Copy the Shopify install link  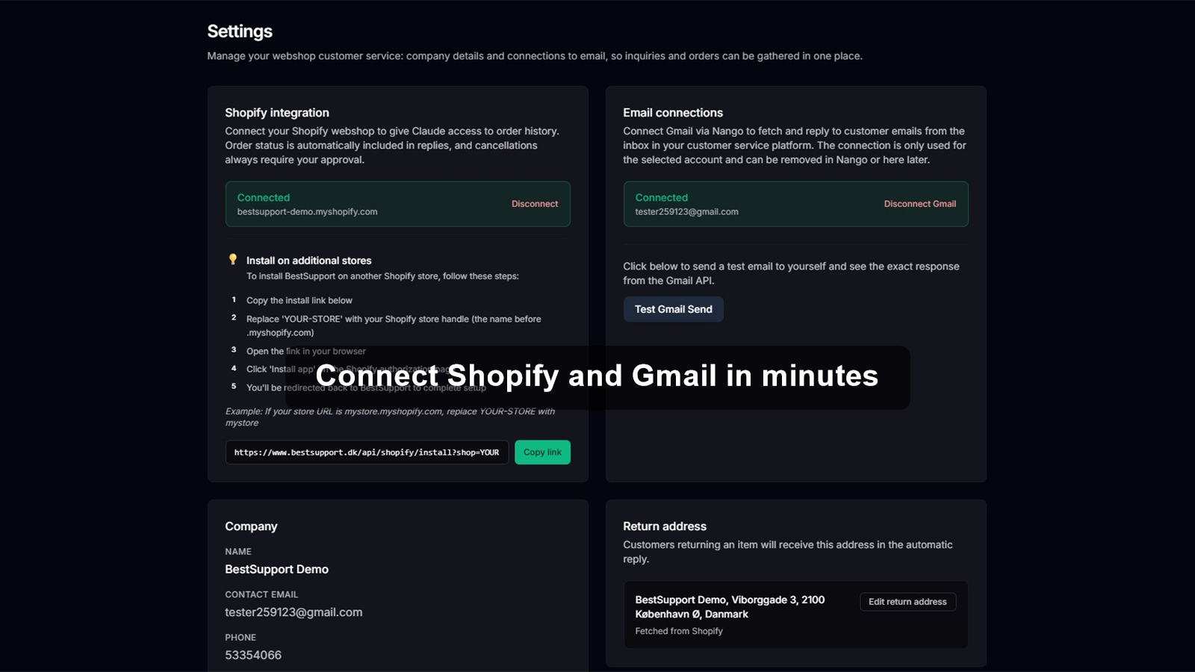(542, 452)
